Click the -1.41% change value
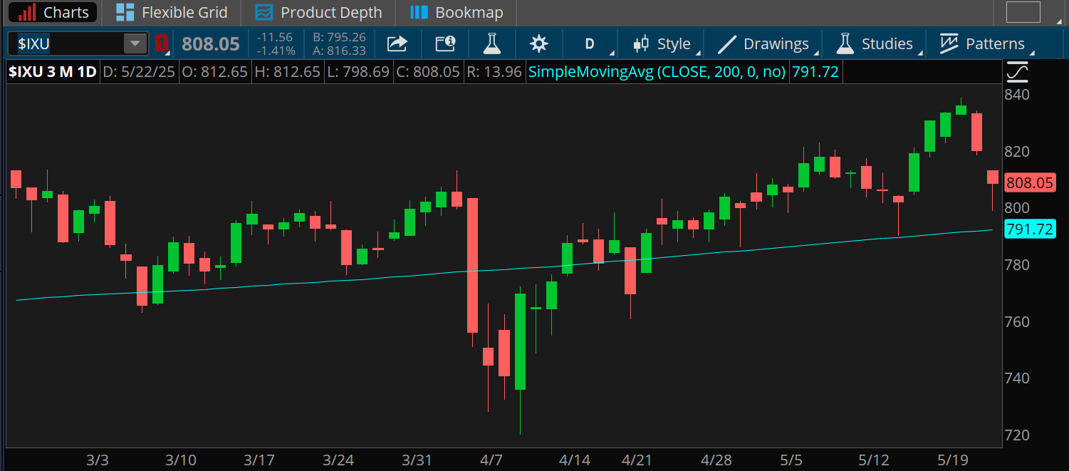Viewport: 1069px width, 471px height. 276,51
